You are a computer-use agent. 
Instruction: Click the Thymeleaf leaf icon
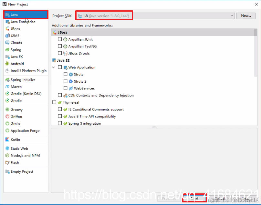(x=60, y=103)
